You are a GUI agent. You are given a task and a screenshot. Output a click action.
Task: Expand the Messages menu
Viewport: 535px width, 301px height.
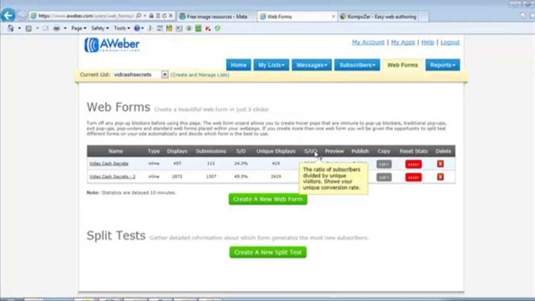(312, 65)
